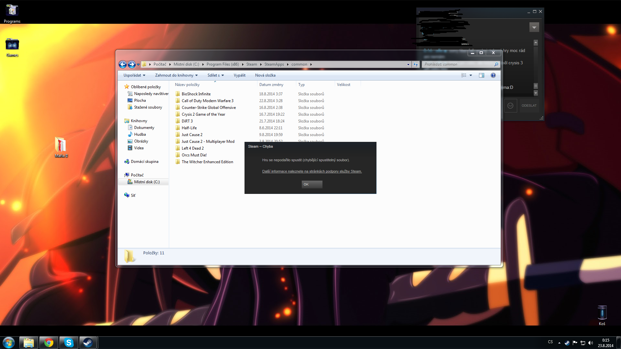The height and width of the screenshot is (349, 621).
Task: Click Program Files (x86) breadcrumb
Action: [223, 64]
